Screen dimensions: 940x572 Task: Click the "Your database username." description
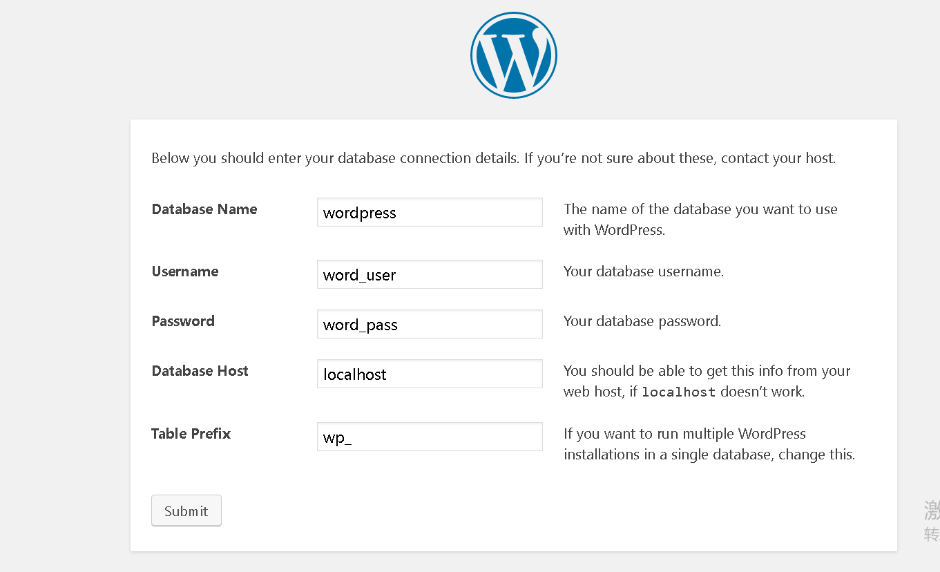[x=644, y=271]
